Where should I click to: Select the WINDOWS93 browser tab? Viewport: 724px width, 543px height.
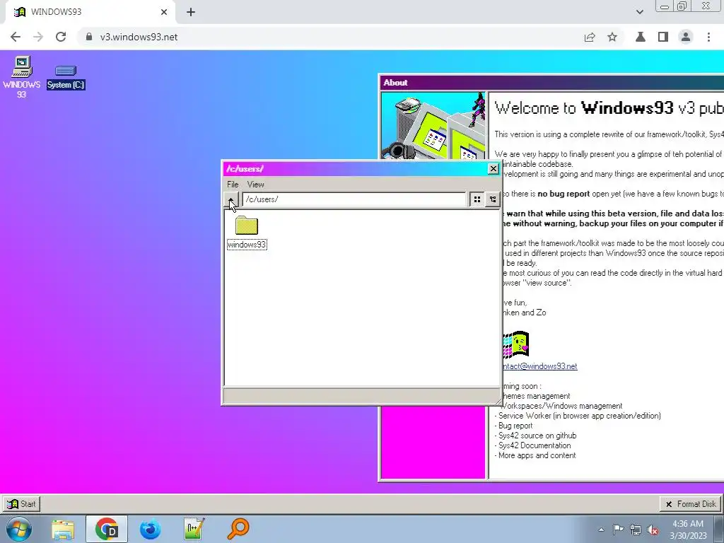[90, 12]
